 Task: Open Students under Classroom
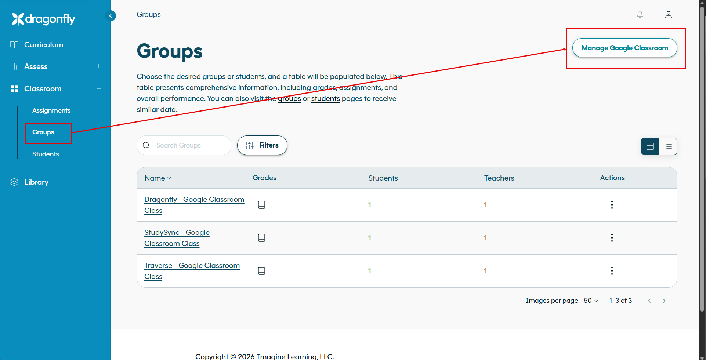(x=46, y=154)
